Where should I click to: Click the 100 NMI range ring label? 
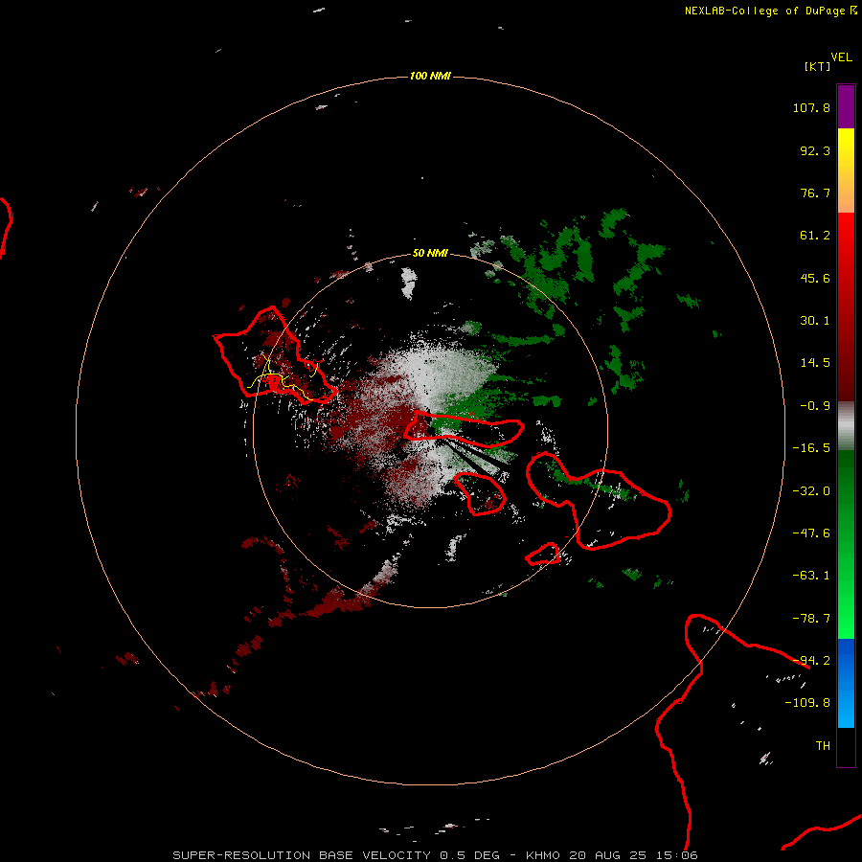coord(430,76)
